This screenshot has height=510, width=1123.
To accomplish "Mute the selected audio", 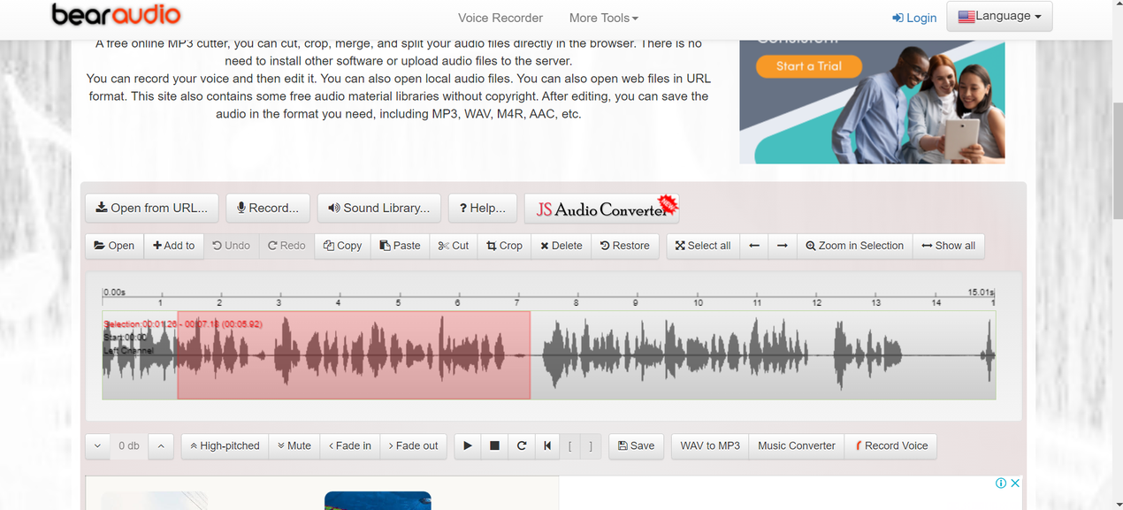I will (294, 445).
